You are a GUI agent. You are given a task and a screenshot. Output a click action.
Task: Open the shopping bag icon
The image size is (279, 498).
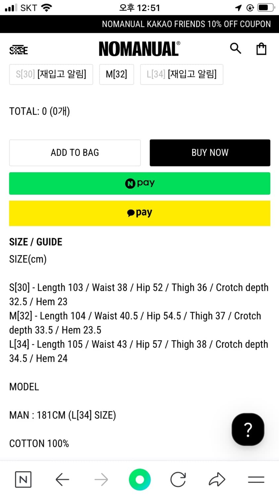coord(261,49)
